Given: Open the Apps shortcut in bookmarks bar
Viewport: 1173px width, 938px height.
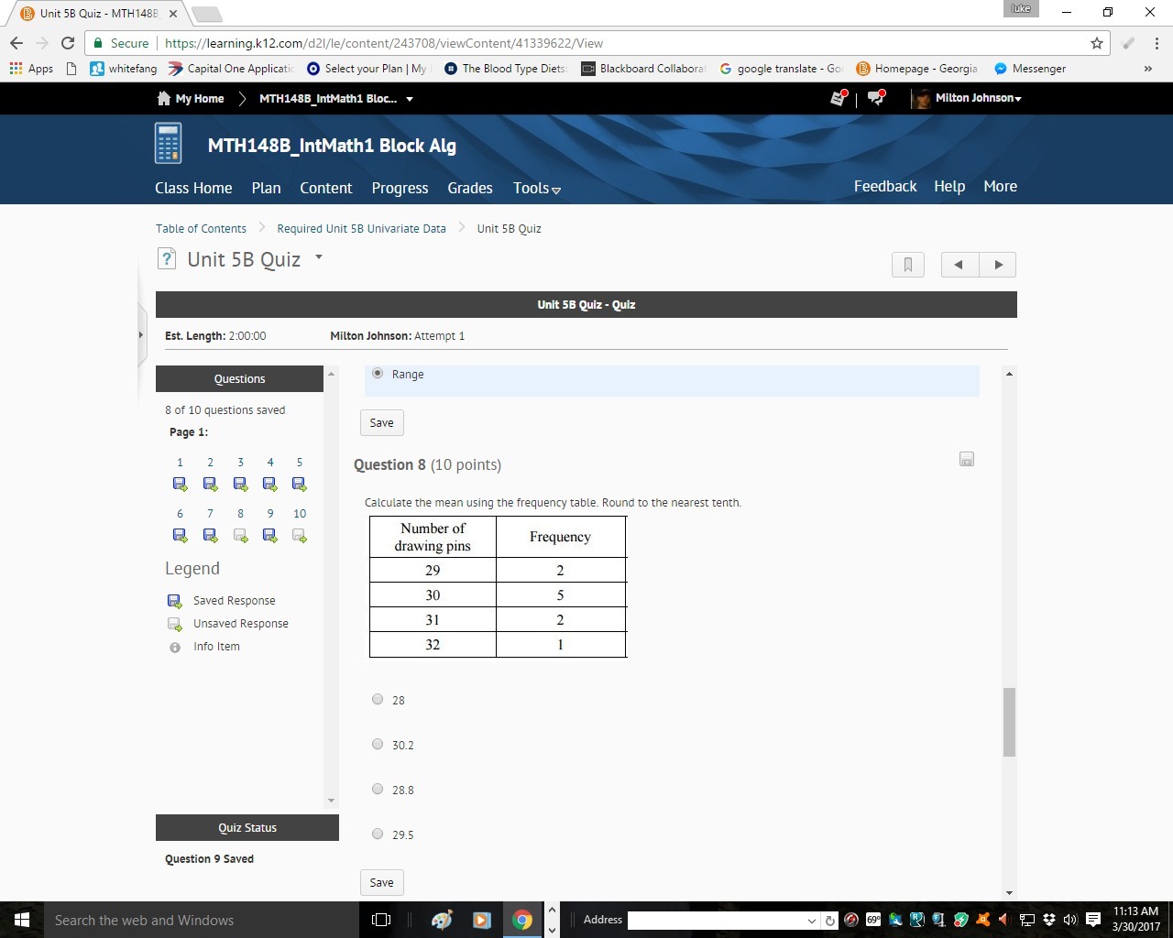Looking at the screenshot, I should (31, 69).
